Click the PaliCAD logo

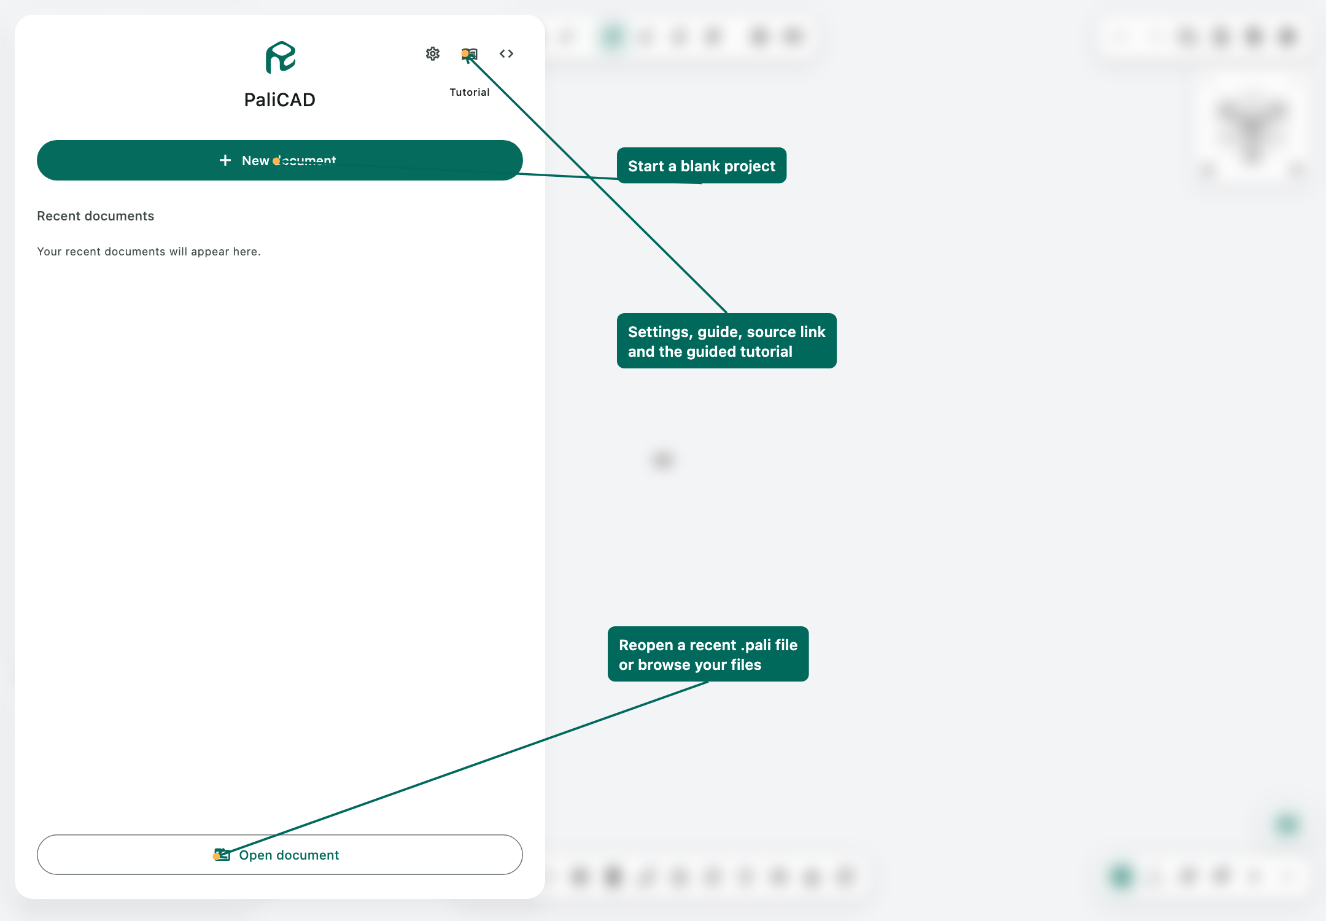coord(280,58)
